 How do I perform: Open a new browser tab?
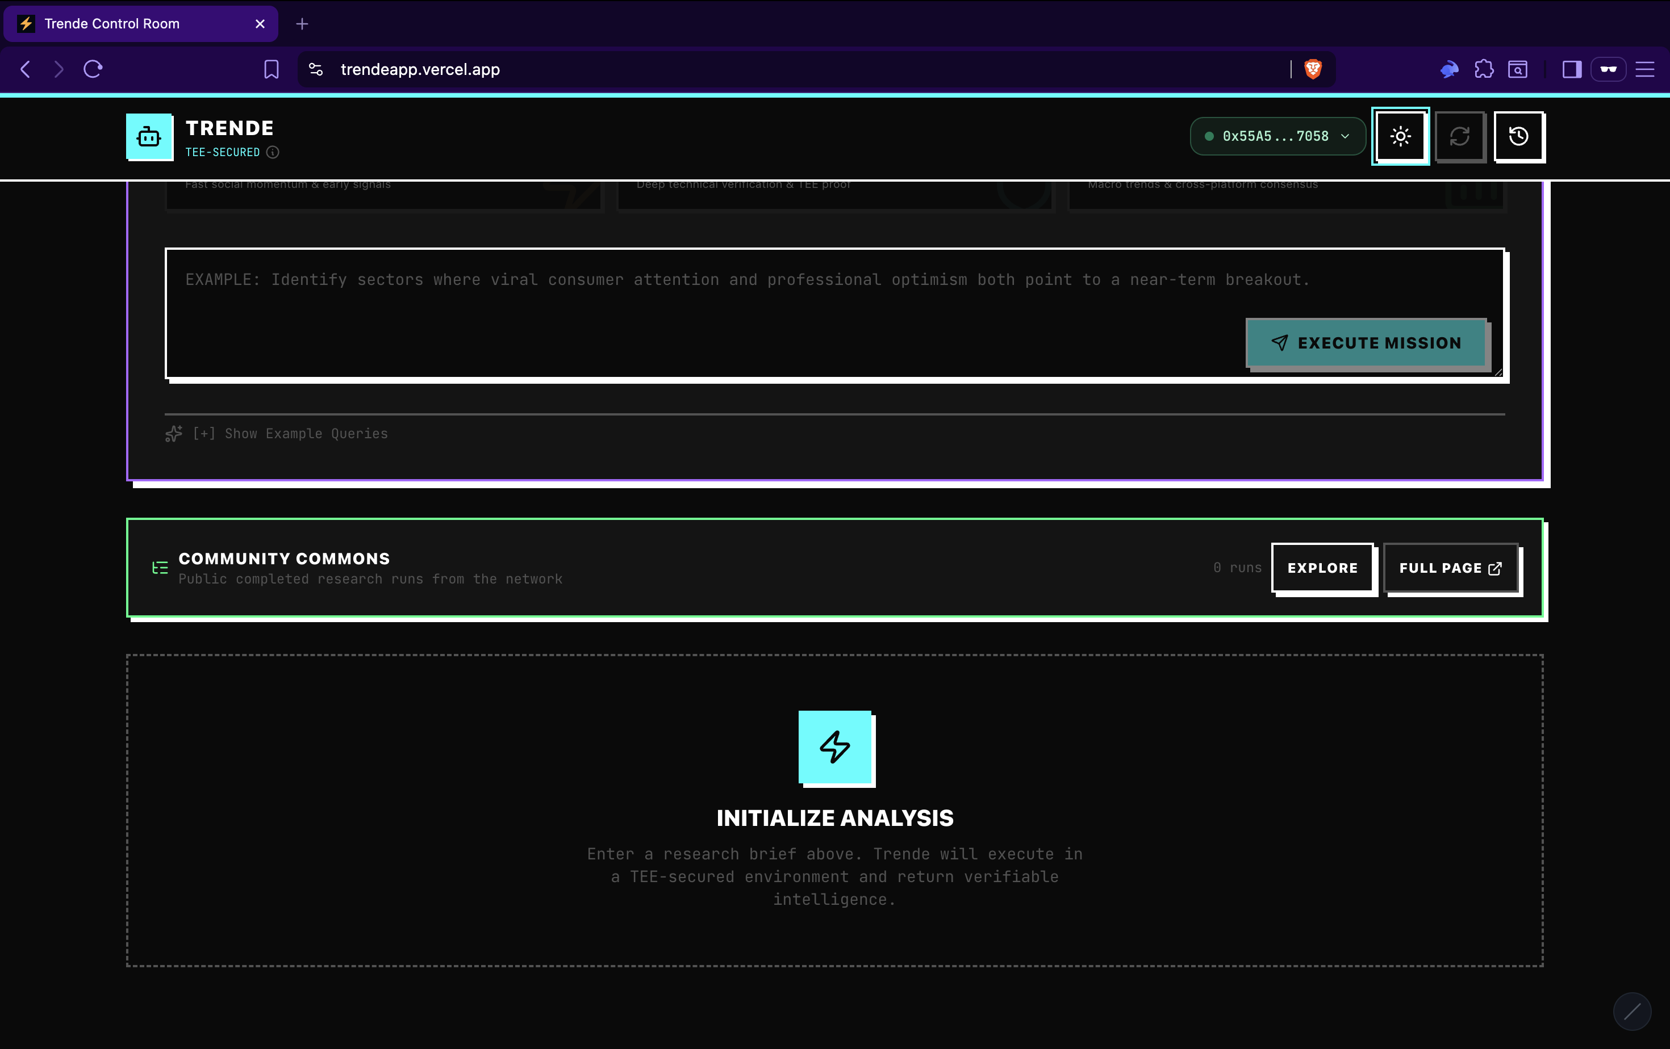coord(302,24)
